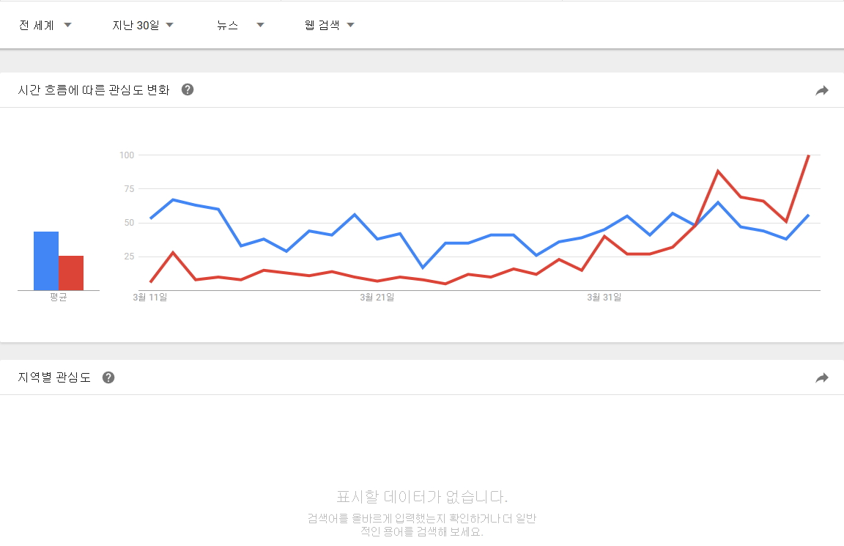Click the 3월 21일 date label

[x=377, y=298]
